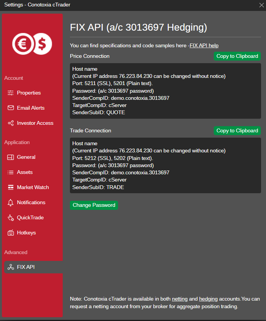Select FIX API in Advanced section

coord(34,267)
